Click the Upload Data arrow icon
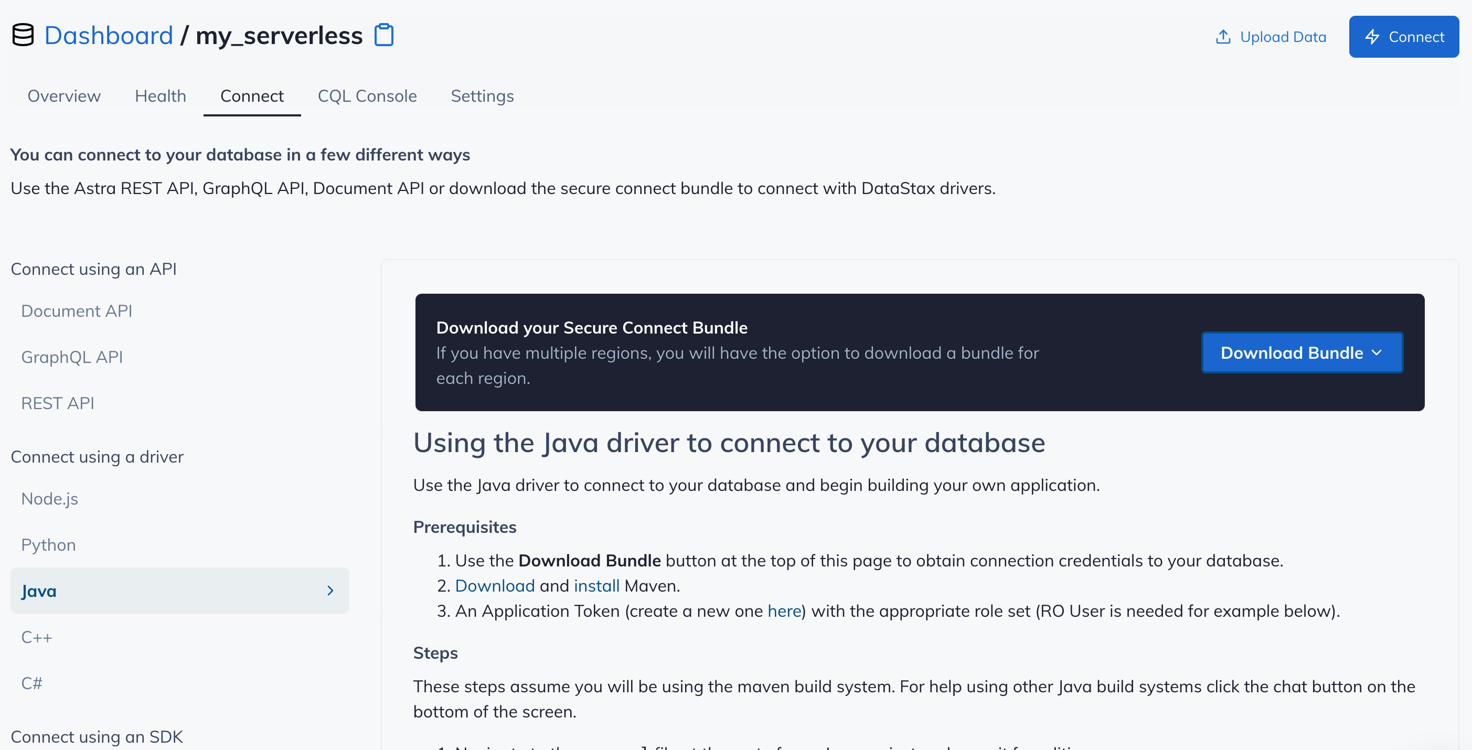 (1222, 37)
